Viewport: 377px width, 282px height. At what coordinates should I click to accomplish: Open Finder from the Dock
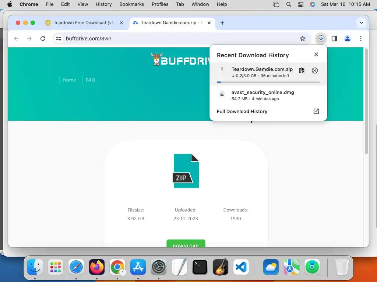[x=35, y=267]
